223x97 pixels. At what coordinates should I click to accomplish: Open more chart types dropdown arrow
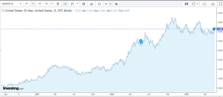pos(78,4)
